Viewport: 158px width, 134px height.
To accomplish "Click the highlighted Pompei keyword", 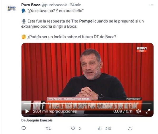I will pyautogui.click(x=86, y=21).
